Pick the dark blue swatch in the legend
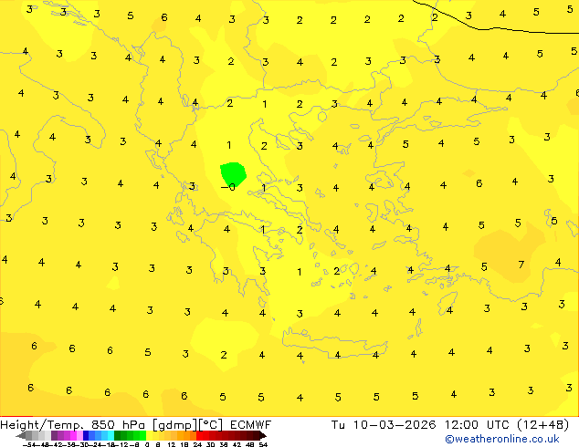Screen dimensions: 579x447 click(86, 435)
